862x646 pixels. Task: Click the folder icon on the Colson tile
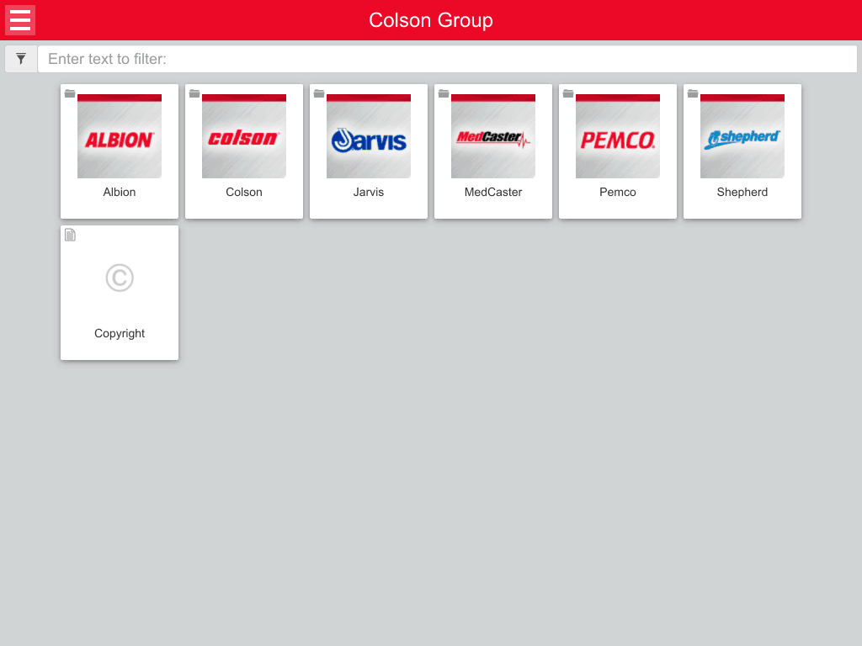[195, 93]
